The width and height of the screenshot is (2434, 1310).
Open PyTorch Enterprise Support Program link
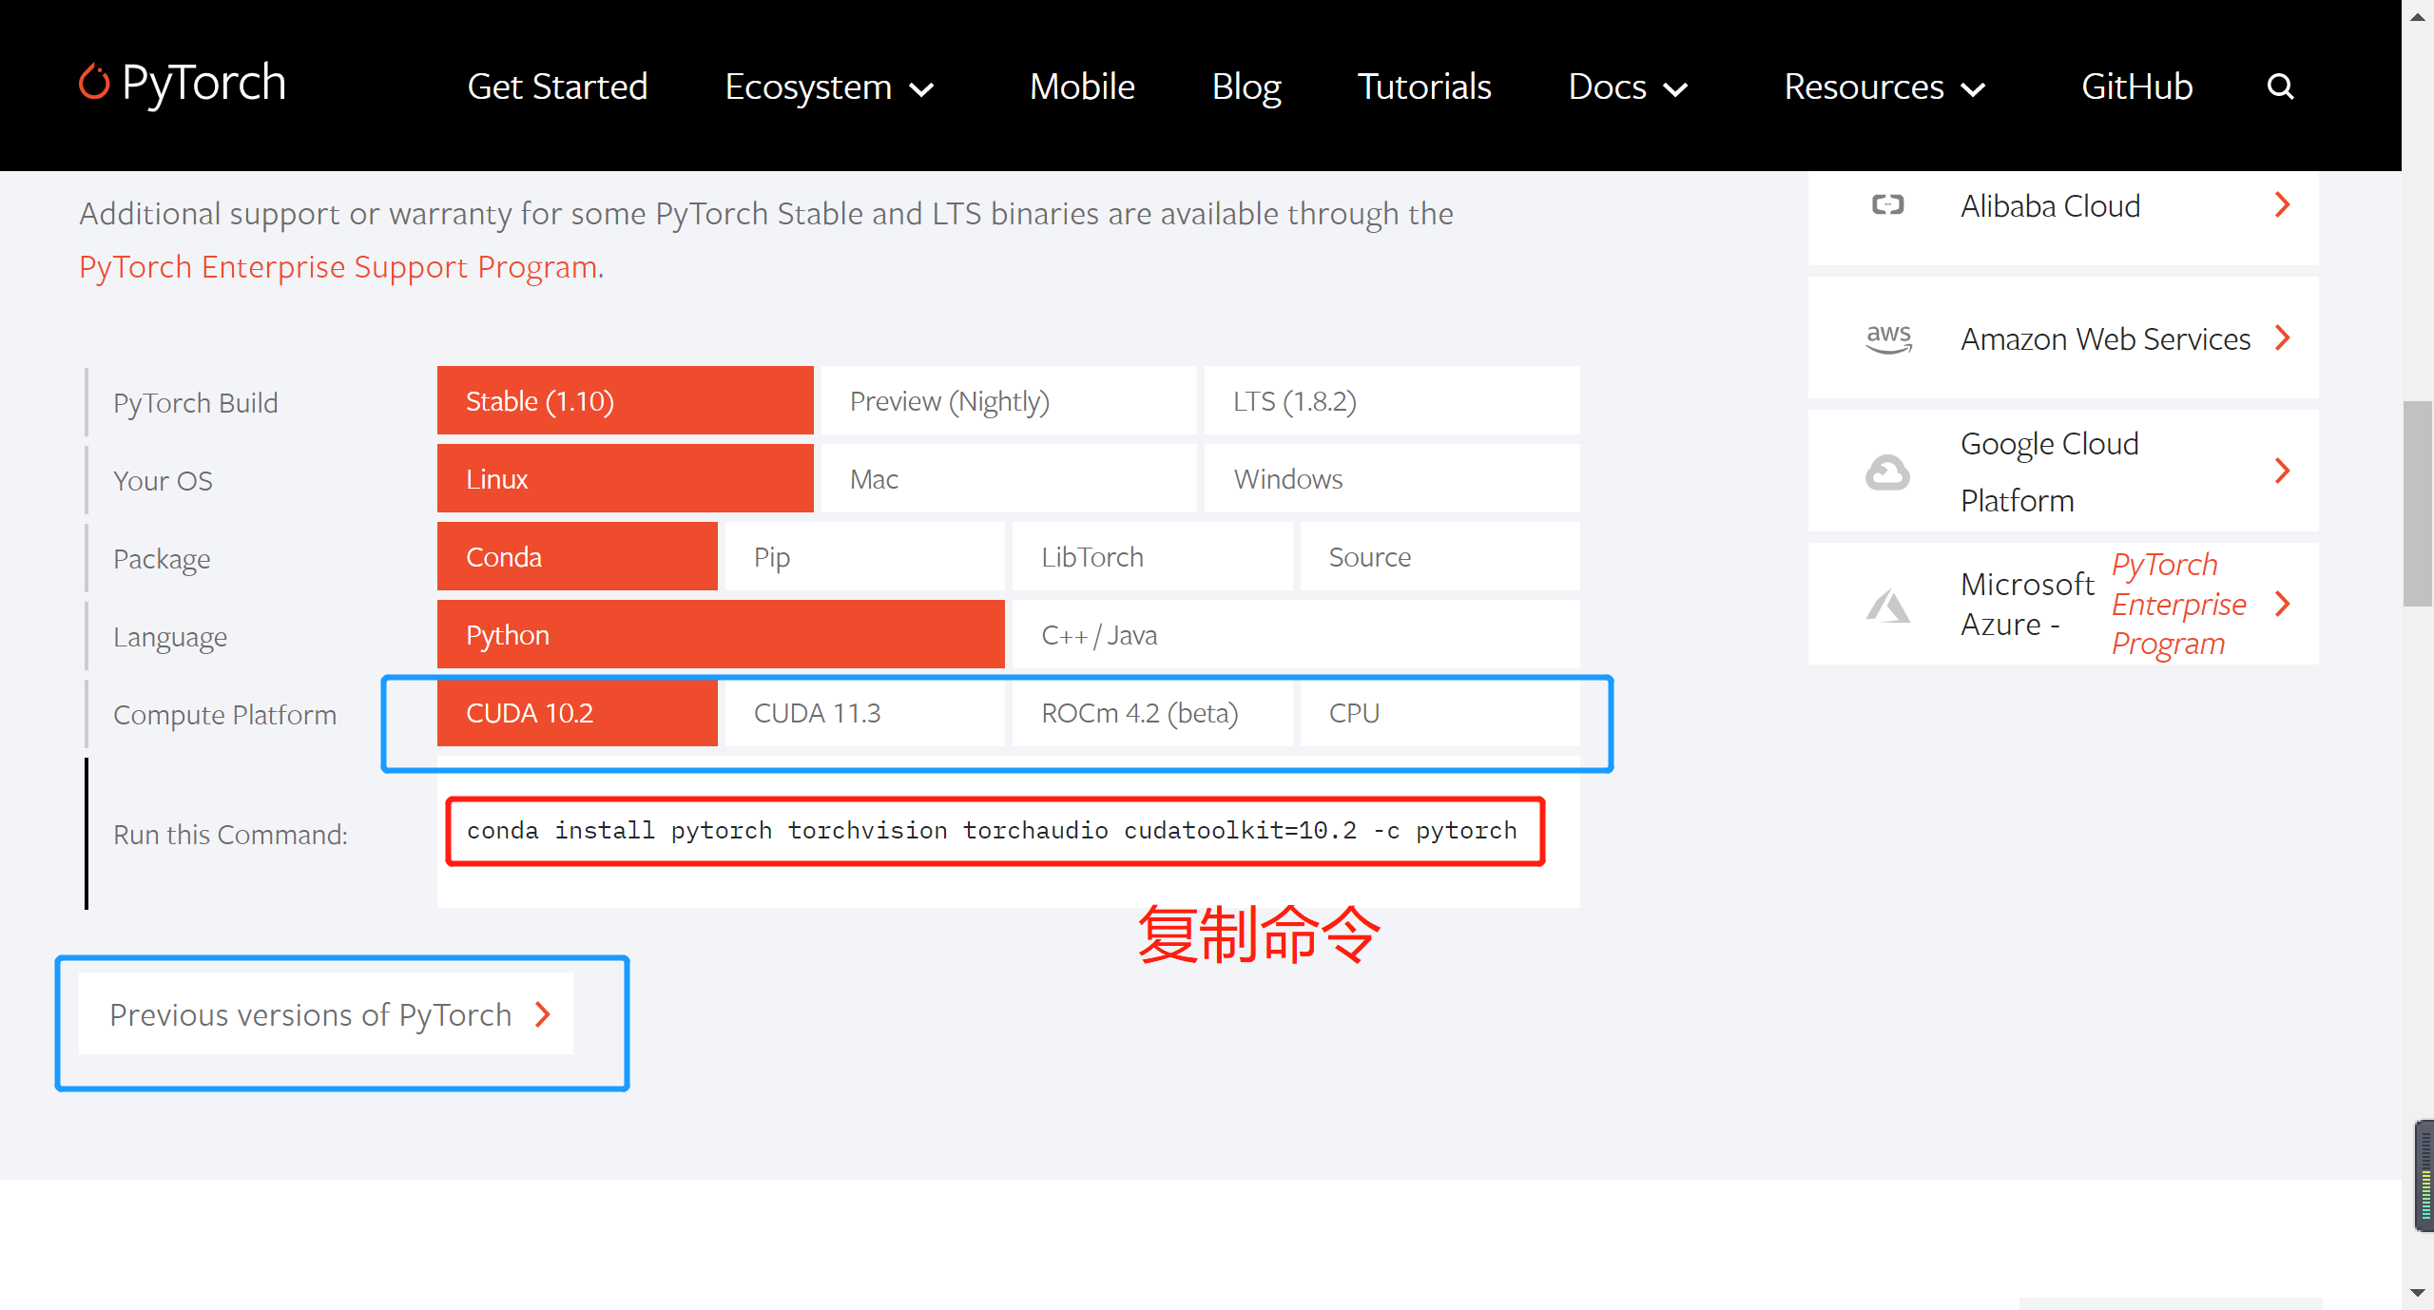[x=338, y=267]
